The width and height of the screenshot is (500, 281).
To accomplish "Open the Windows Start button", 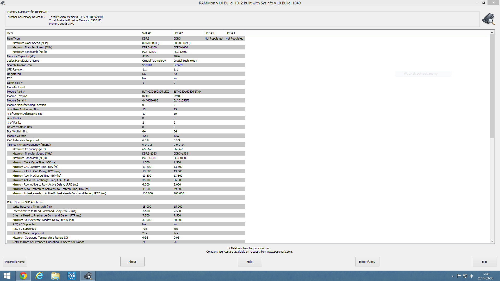I will click(7, 276).
